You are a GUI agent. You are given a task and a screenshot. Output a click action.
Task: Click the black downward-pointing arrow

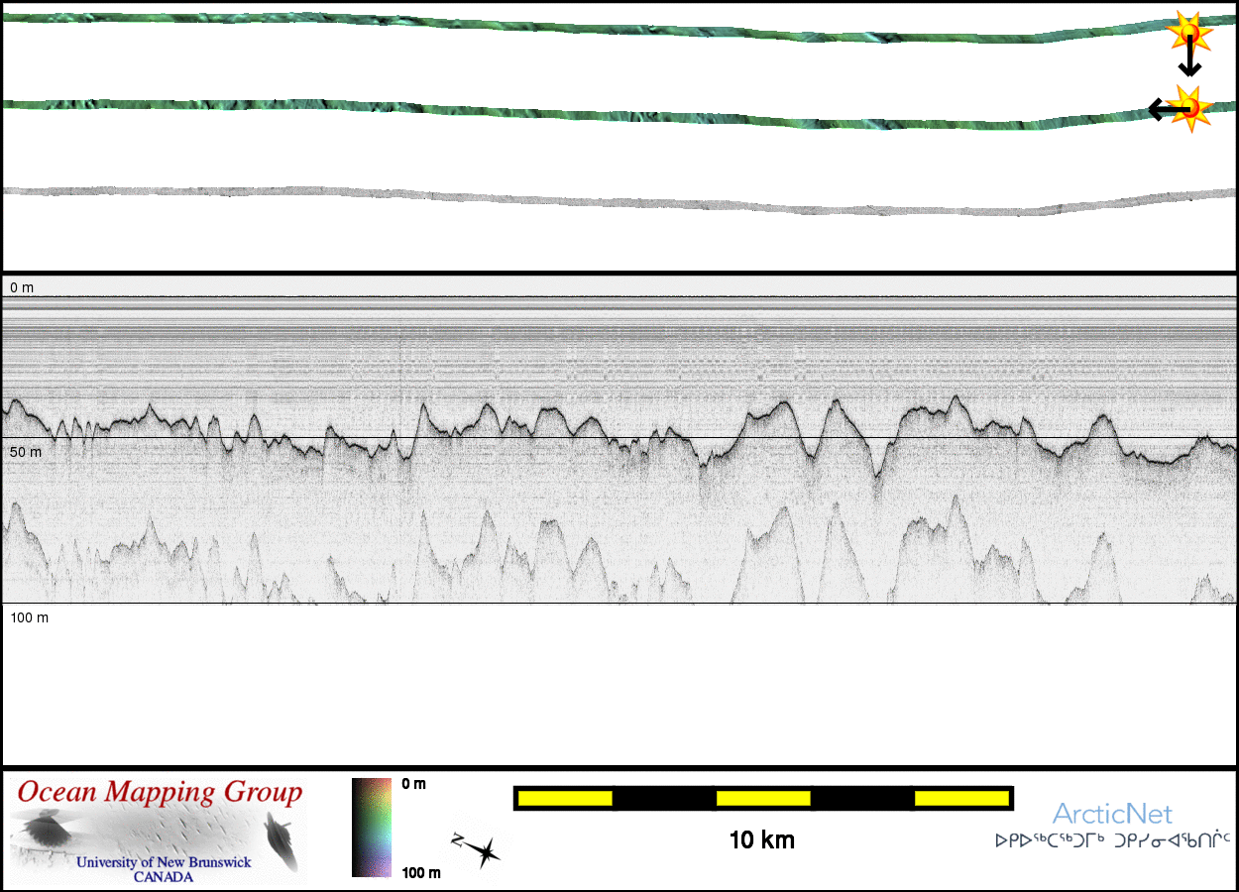pyautogui.click(x=1189, y=61)
